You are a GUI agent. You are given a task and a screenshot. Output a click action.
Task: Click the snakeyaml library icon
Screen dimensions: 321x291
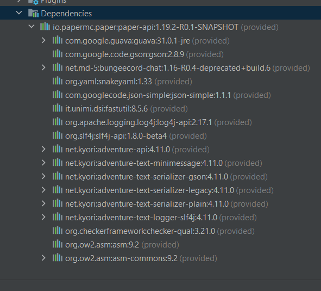(58, 81)
